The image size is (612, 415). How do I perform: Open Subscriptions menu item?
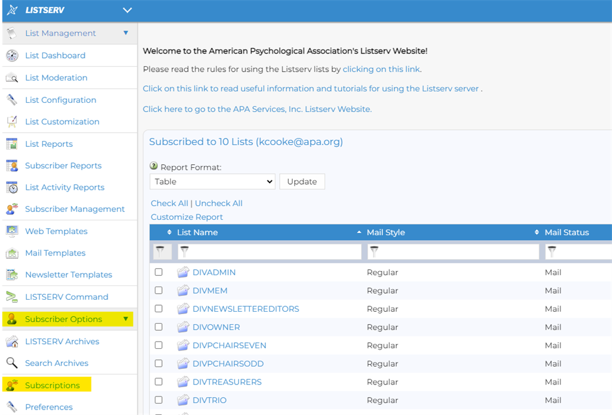tap(53, 385)
